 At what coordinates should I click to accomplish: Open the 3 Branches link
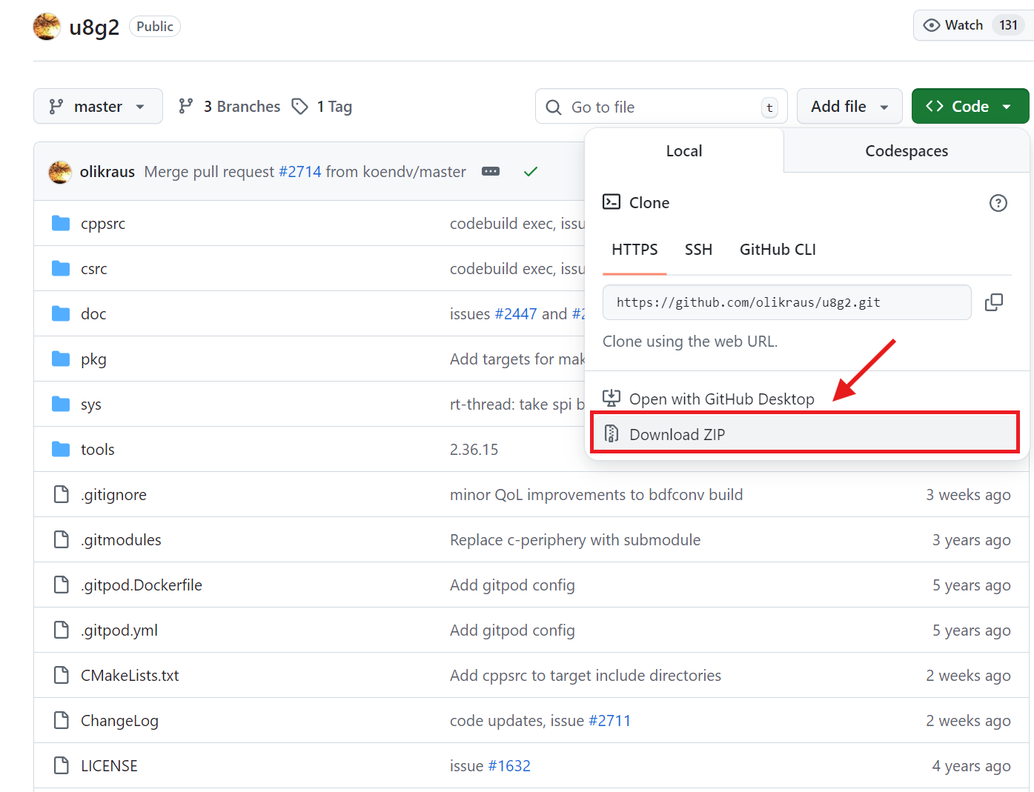click(230, 107)
